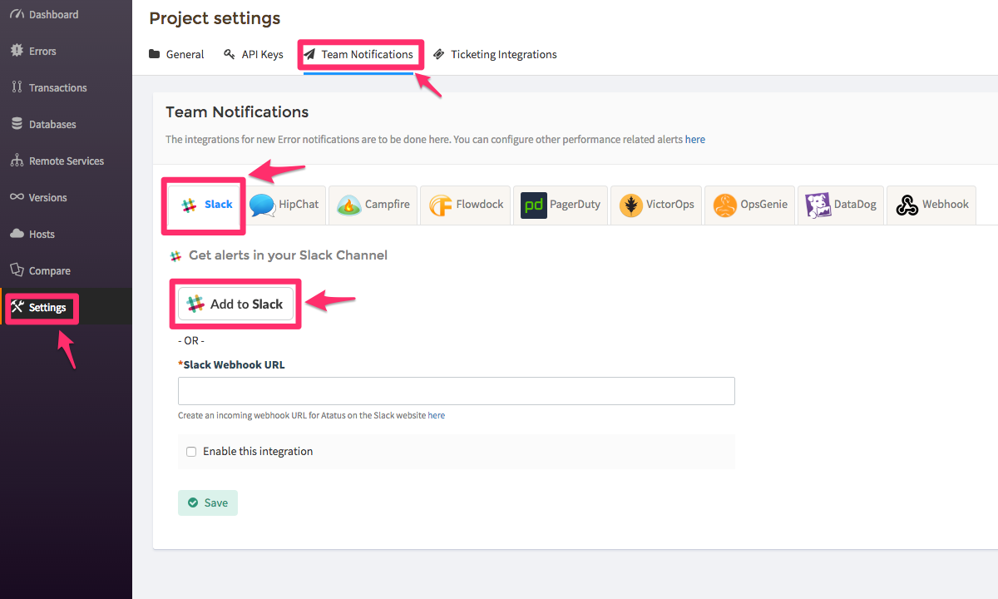Click the Campfire logo icon

point(349,205)
